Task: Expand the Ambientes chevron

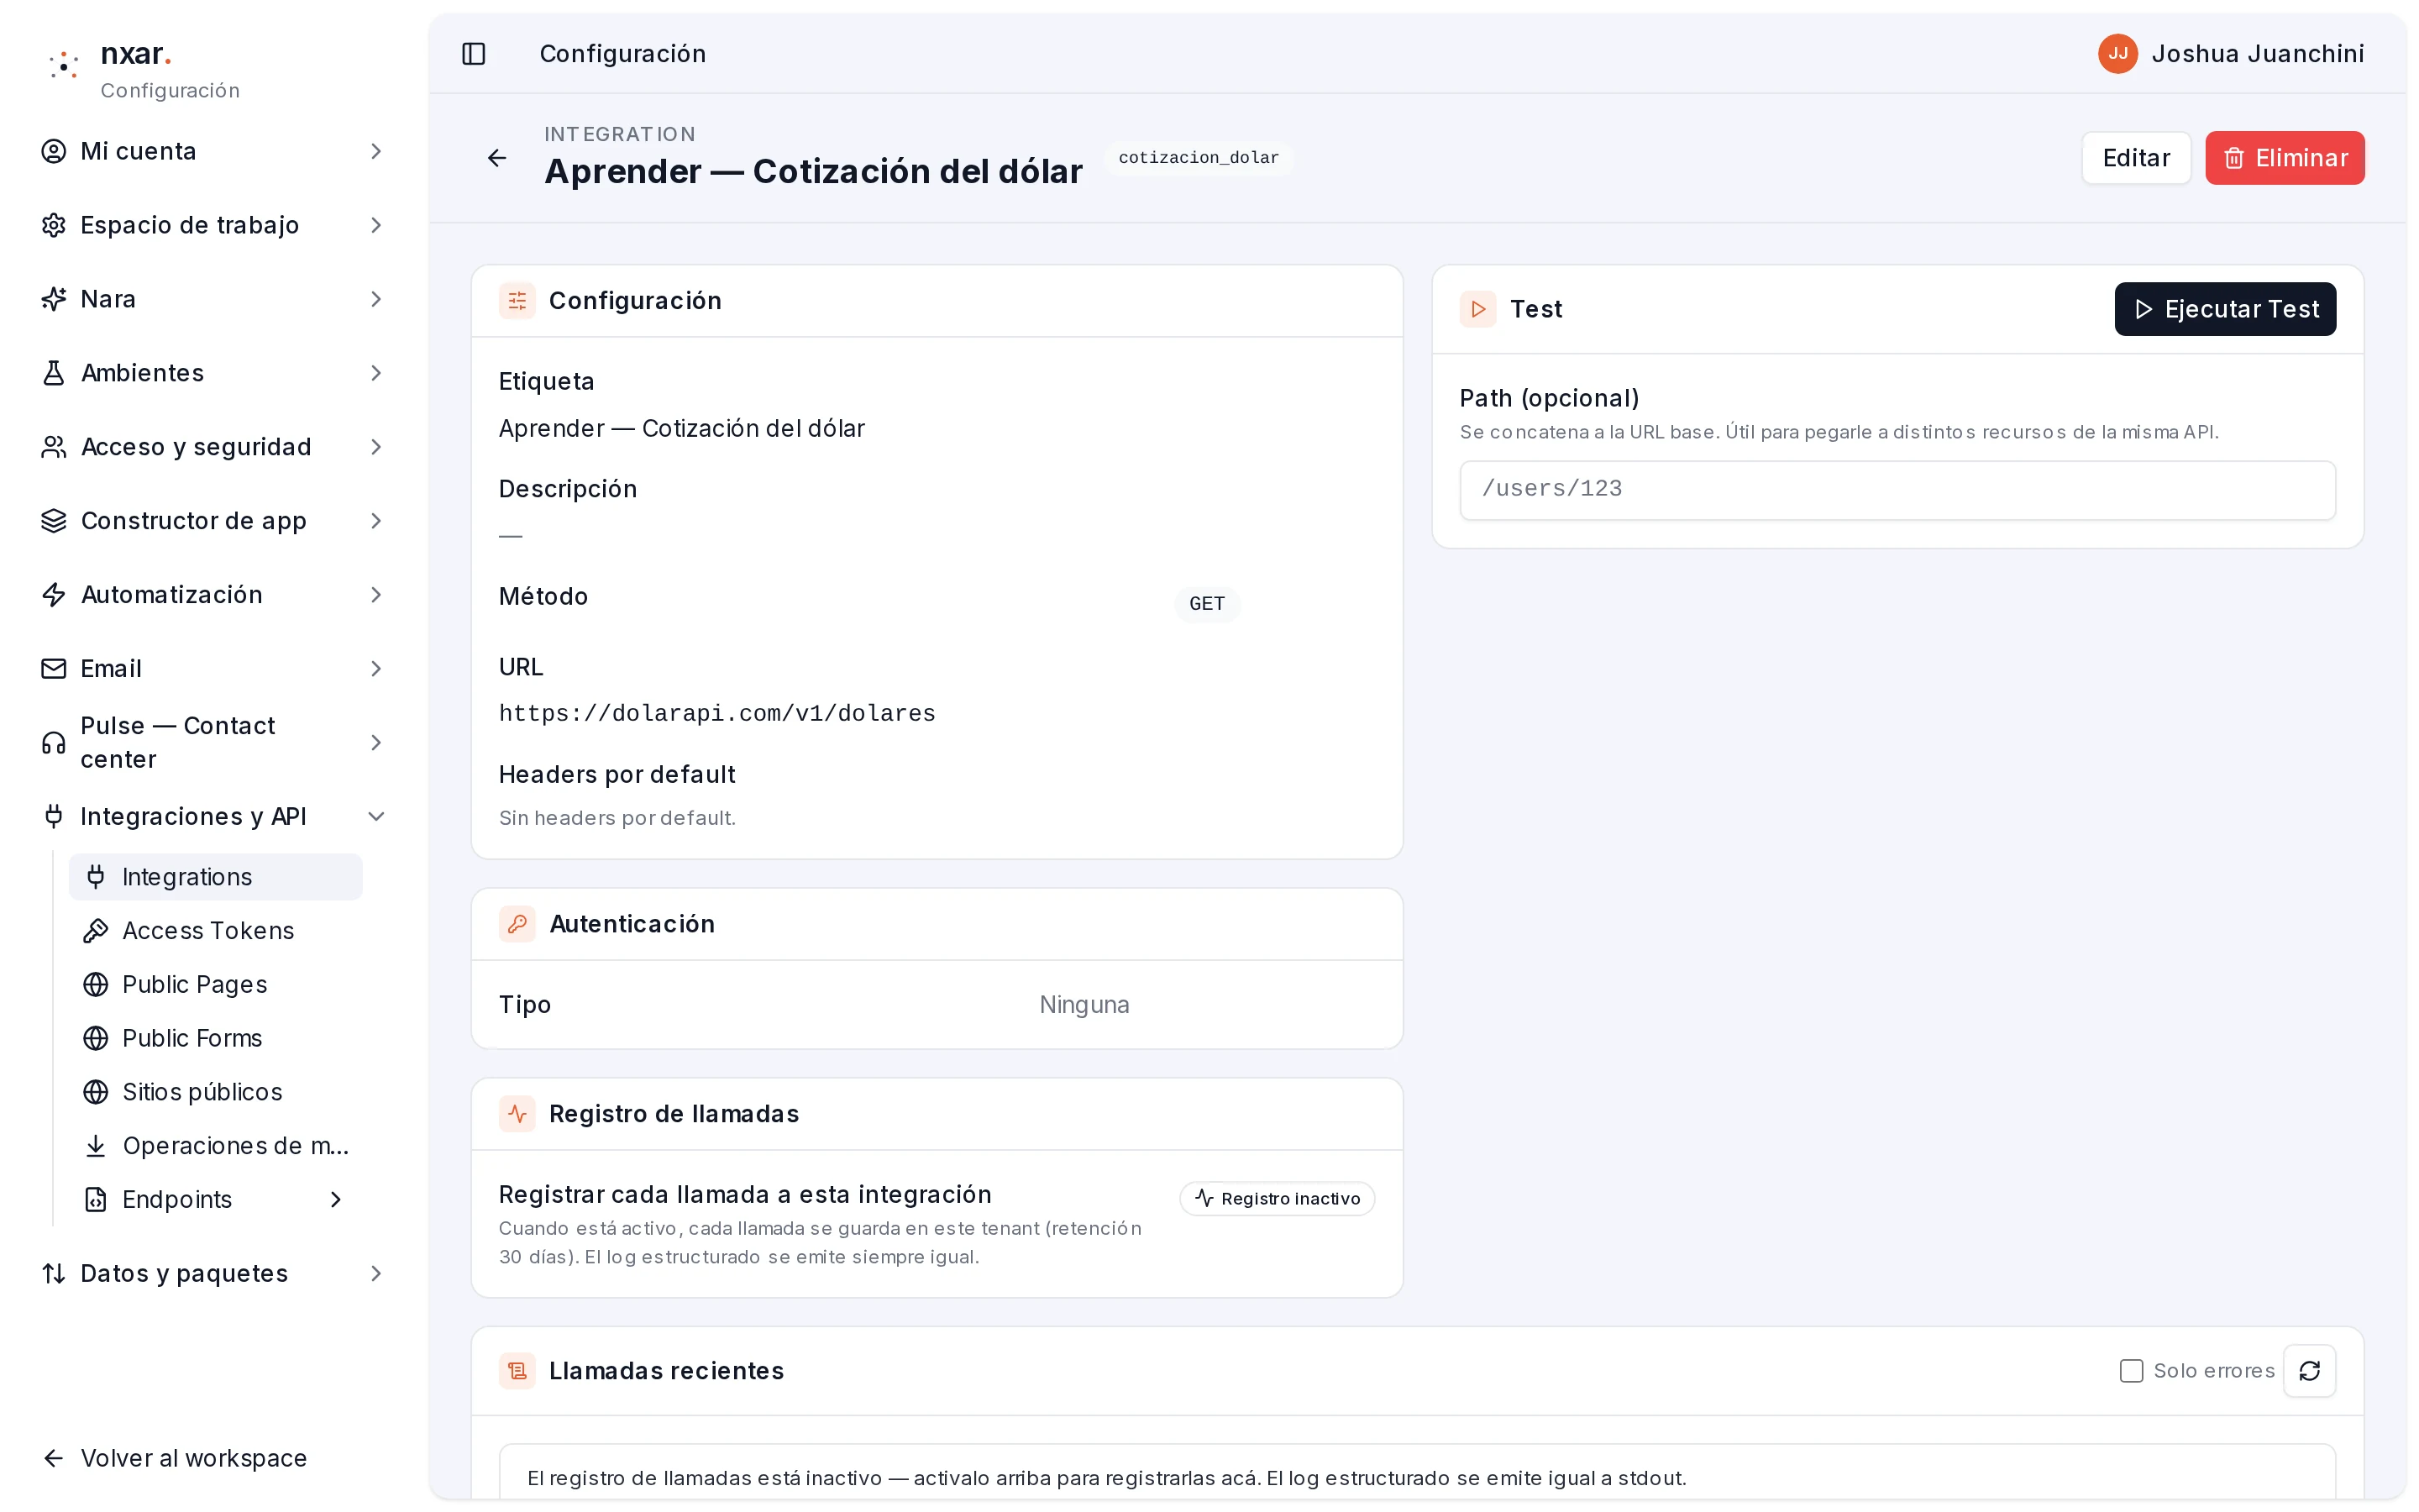Action: [x=375, y=373]
